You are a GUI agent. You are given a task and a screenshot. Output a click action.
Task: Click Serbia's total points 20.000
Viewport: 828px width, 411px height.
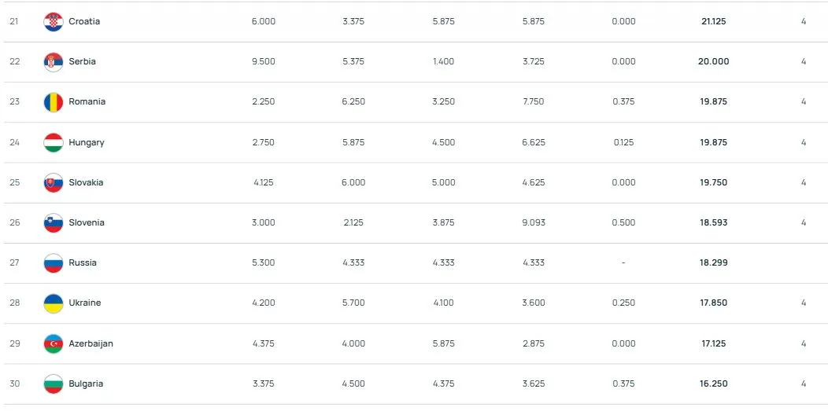click(713, 62)
